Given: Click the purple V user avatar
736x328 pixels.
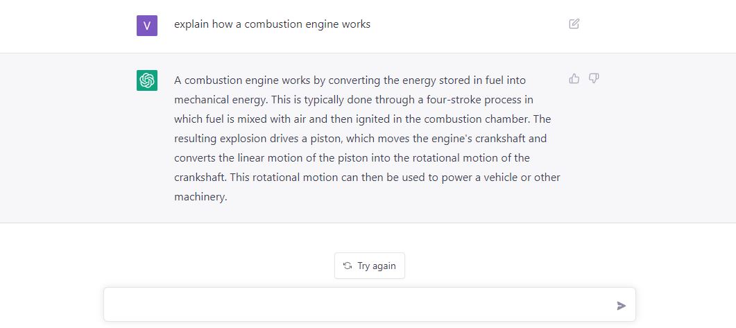Looking at the screenshot, I should [147, 26].
